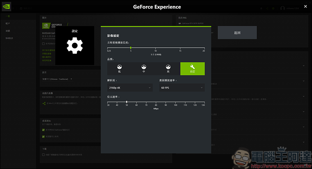This screenshot has height=169, width=312.
Task: Choose the 自訂 custom wrench quality option
Action: 192,69
